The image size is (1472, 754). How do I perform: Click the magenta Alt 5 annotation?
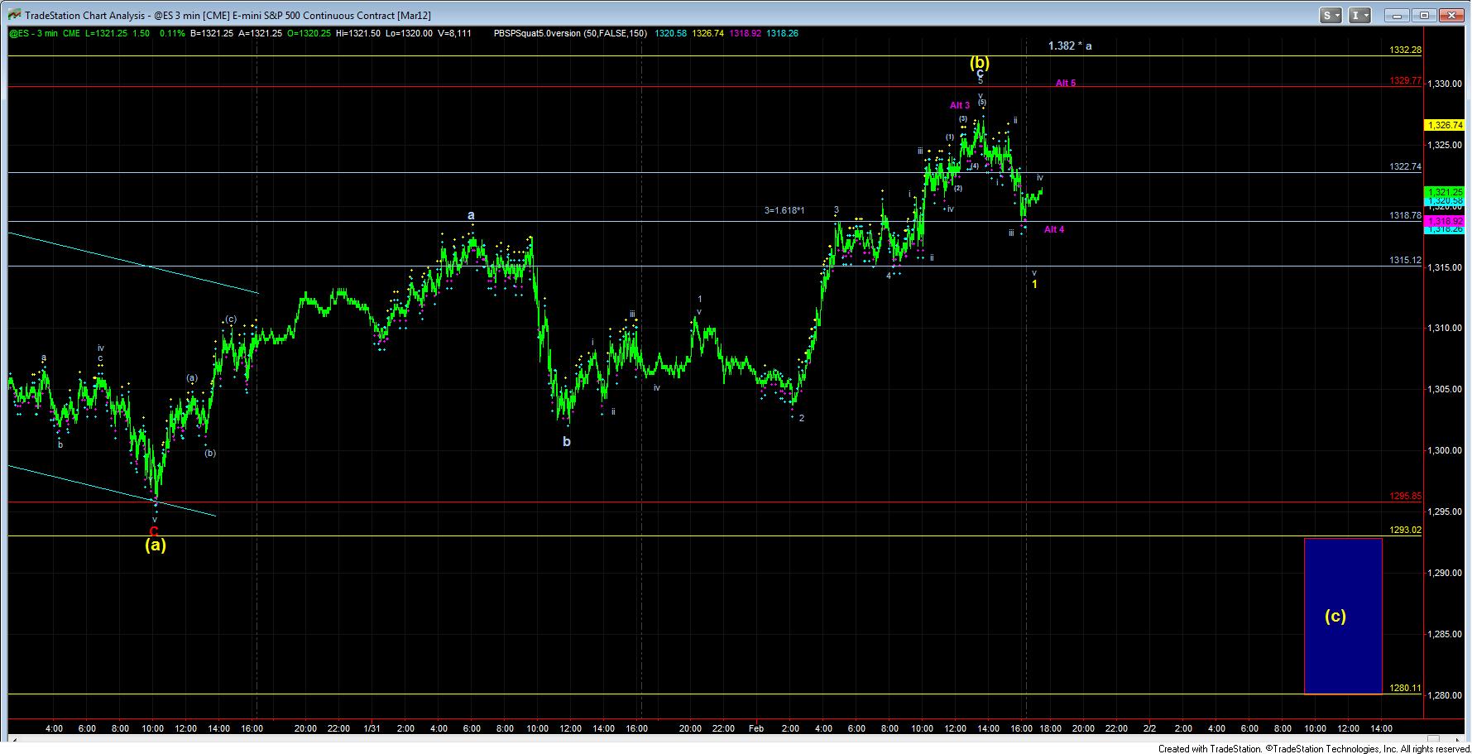1065,83
